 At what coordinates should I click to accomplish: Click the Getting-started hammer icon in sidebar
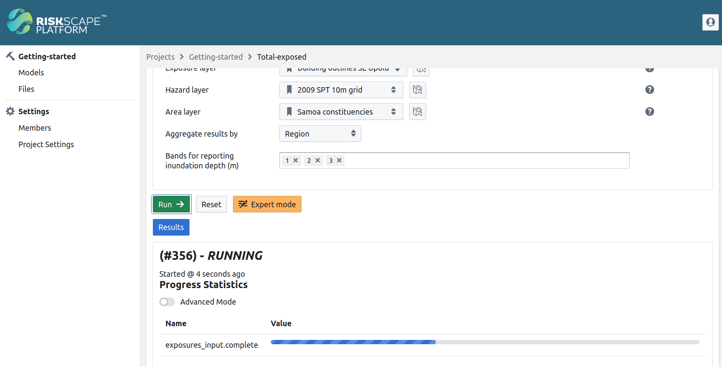pos(10,56)
